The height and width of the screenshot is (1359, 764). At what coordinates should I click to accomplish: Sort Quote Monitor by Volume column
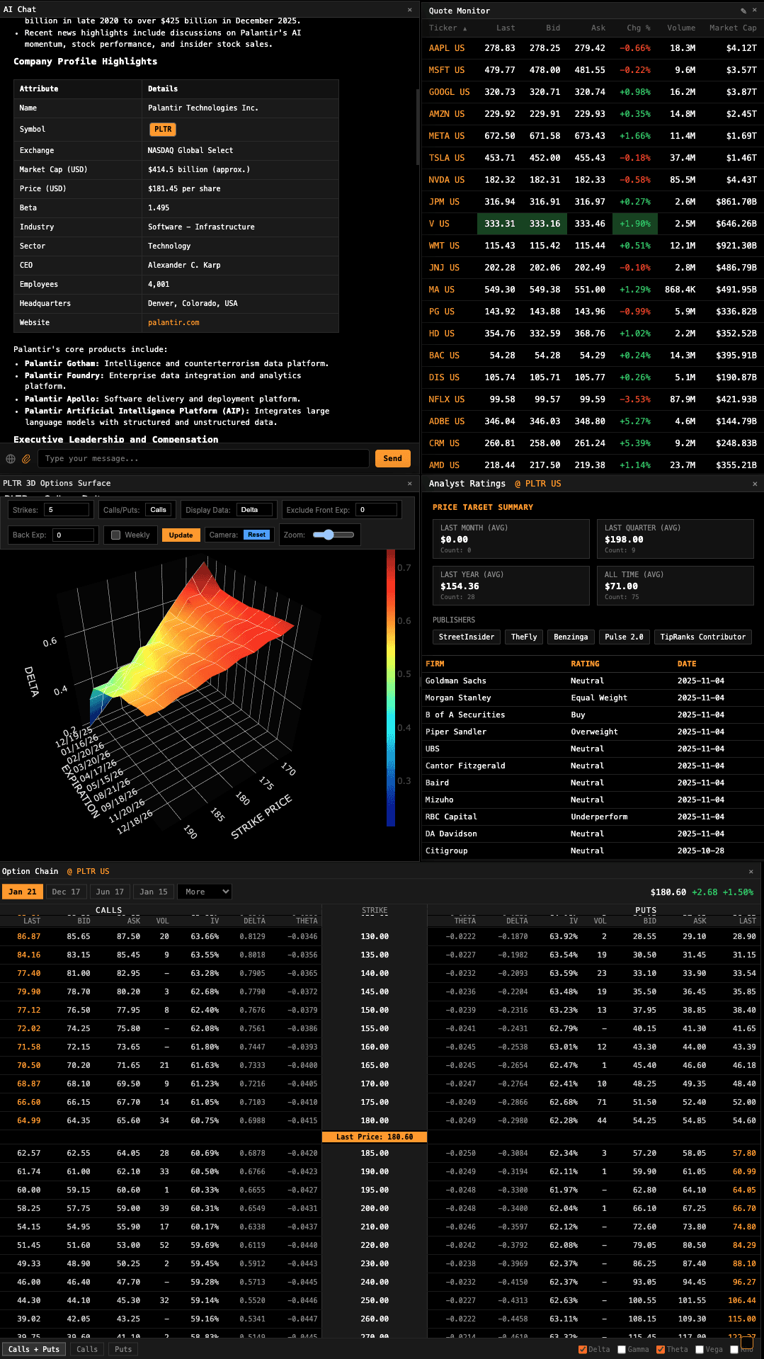point(680,28)
